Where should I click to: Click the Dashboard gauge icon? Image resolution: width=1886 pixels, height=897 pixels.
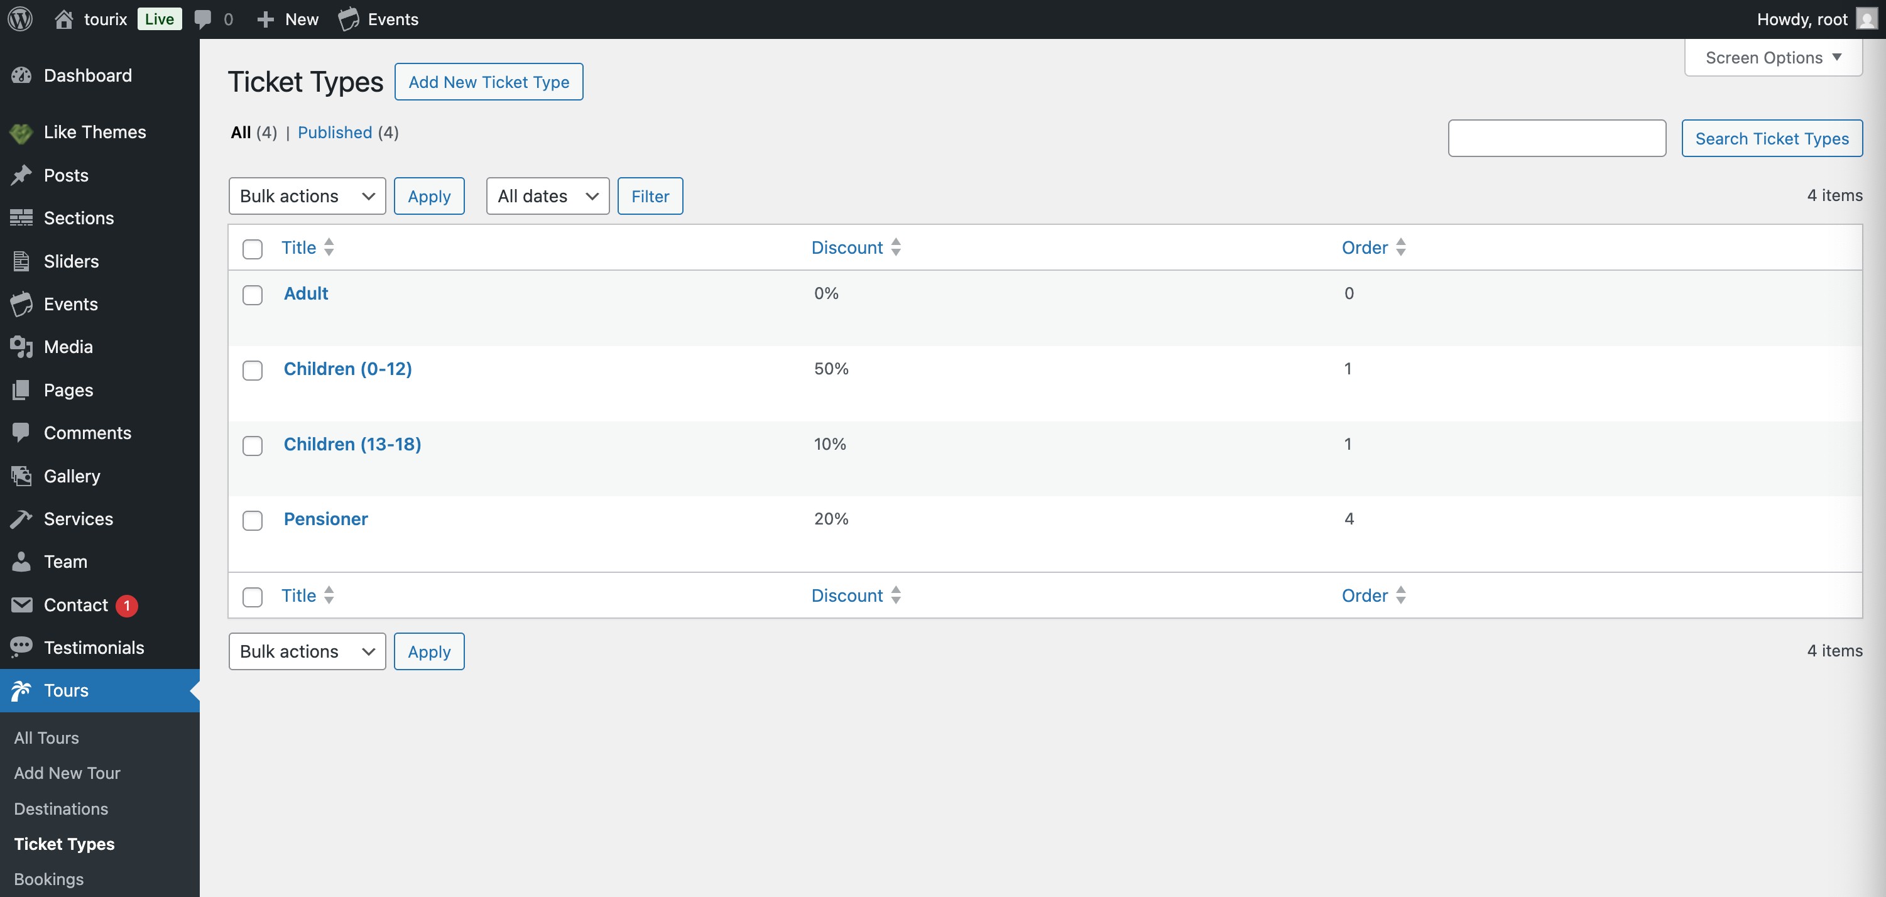point(21,75)
